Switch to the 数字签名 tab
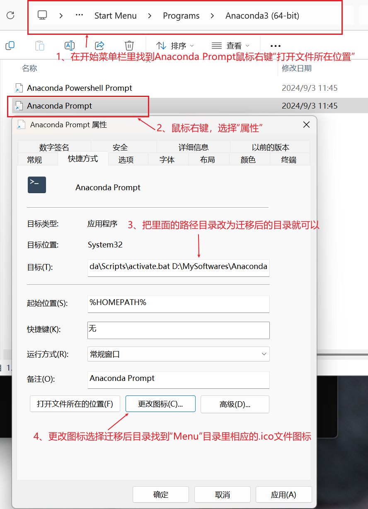The height and width of the screenshot is (509, 368). pyautogui.click(x=54, y=147)
